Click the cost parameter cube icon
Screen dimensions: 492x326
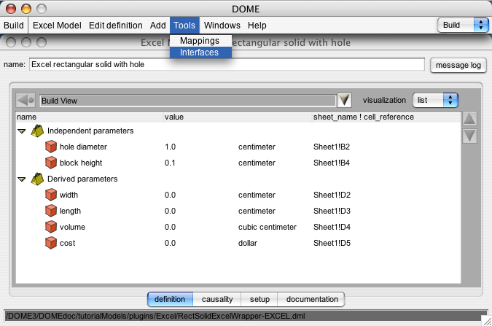(x=51, y=242)
